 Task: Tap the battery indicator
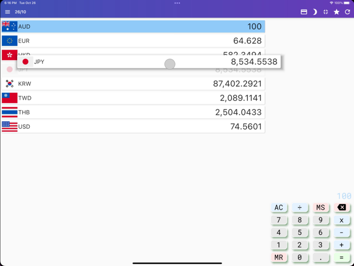pos(347,3)
